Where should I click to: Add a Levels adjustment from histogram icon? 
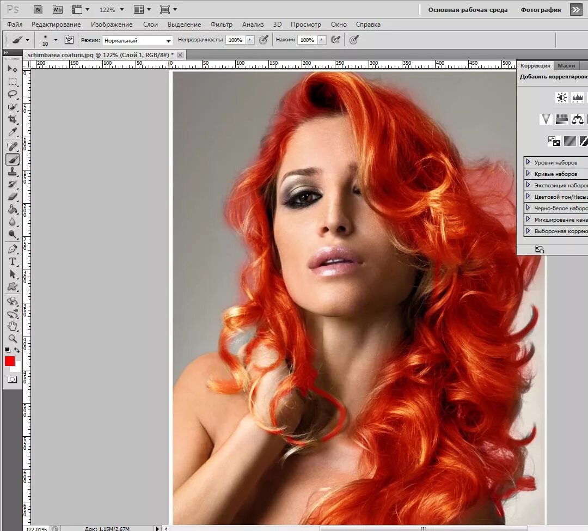tap(577, 97)
